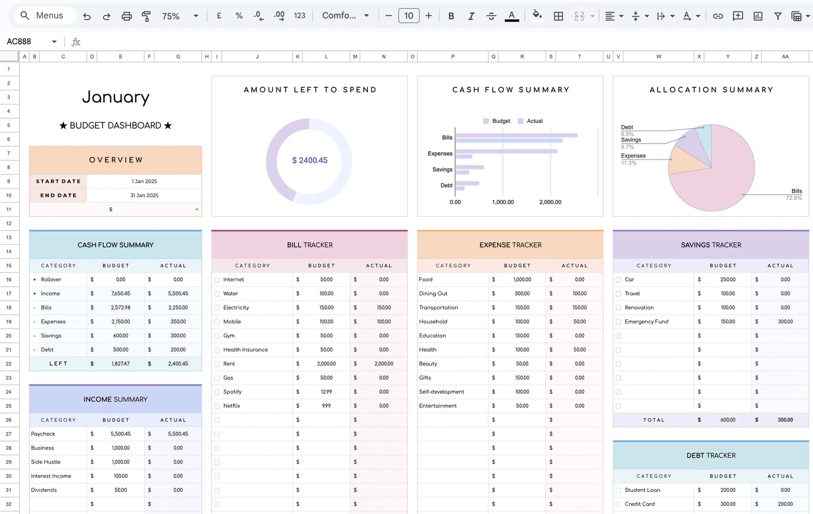Select row header 22
Screen dimensions: 813x514
pyautogui.click(x=9, y=364)
